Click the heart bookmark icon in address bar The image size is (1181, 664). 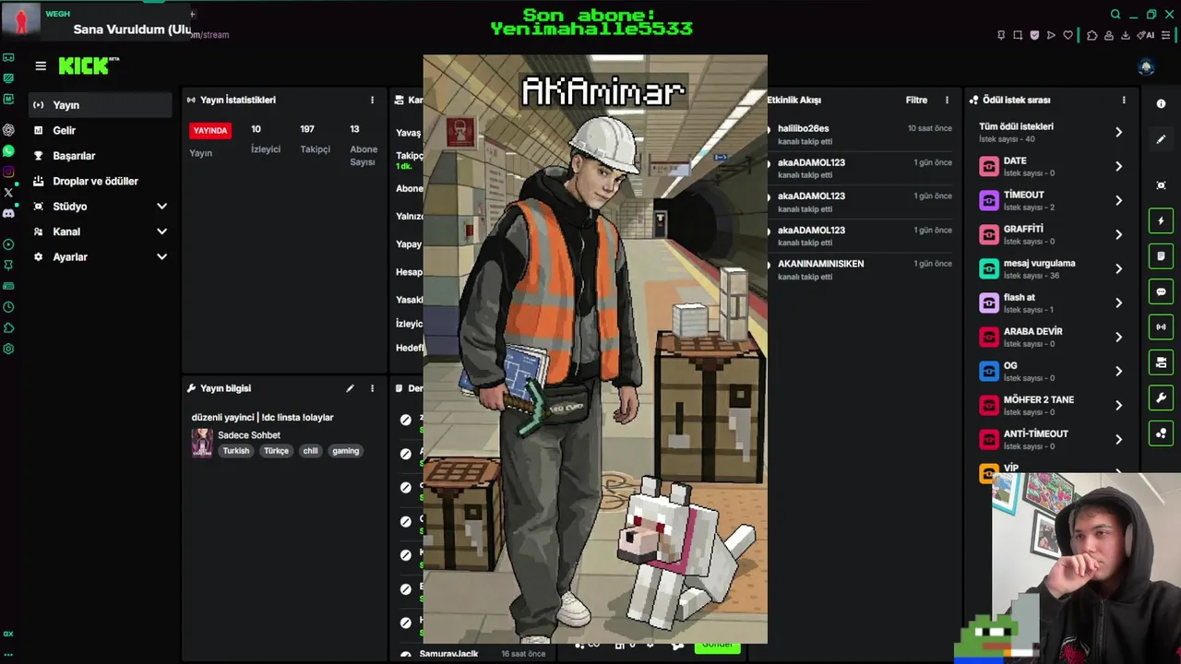[x=1068, y=35]
